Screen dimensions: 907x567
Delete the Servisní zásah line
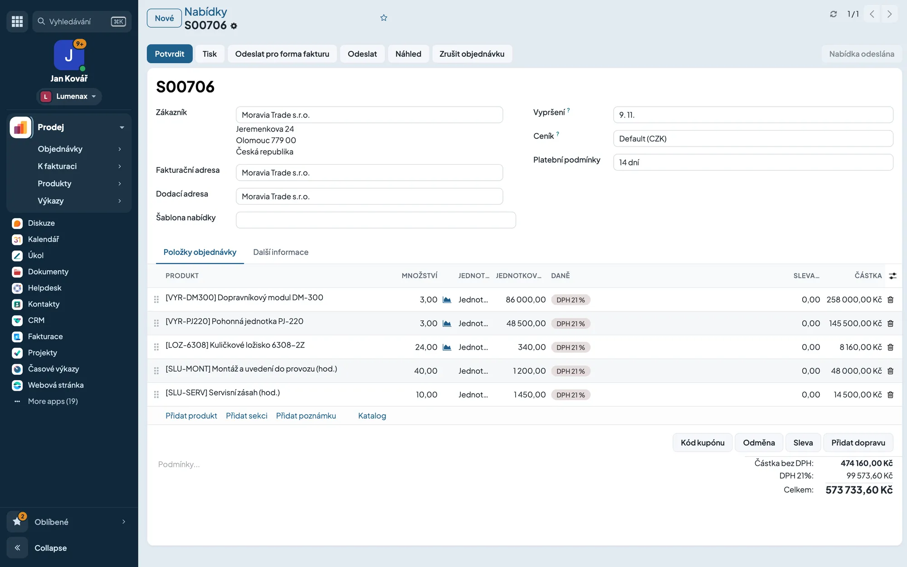point(890,395)
